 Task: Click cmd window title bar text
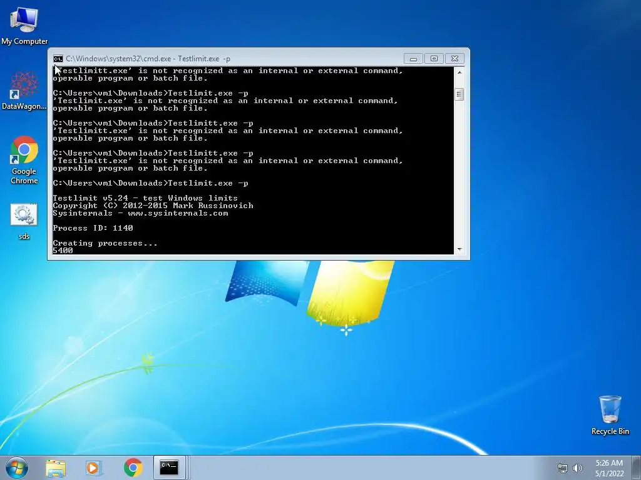click(148, 59)
